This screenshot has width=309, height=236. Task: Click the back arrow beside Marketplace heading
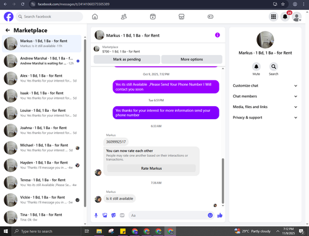(7, 30)
